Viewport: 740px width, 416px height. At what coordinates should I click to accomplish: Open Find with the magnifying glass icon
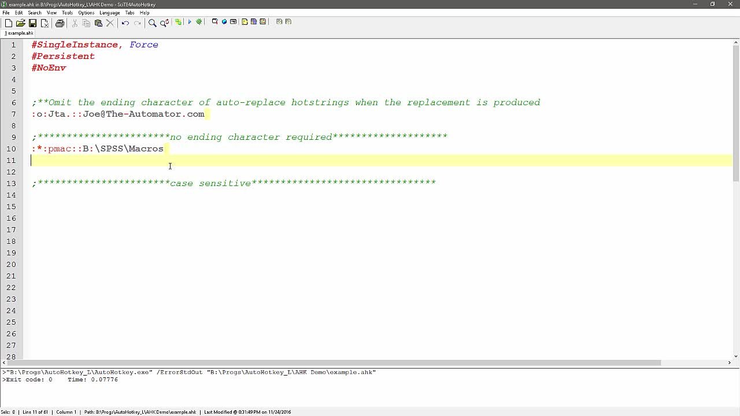(x=152, y=23)
